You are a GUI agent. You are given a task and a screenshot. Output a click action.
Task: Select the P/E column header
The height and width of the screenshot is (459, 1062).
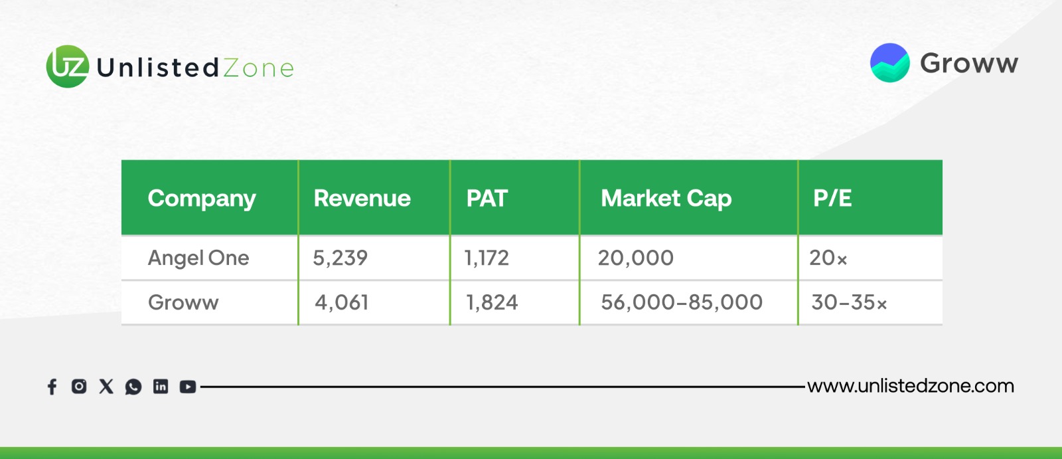(833, 198)
